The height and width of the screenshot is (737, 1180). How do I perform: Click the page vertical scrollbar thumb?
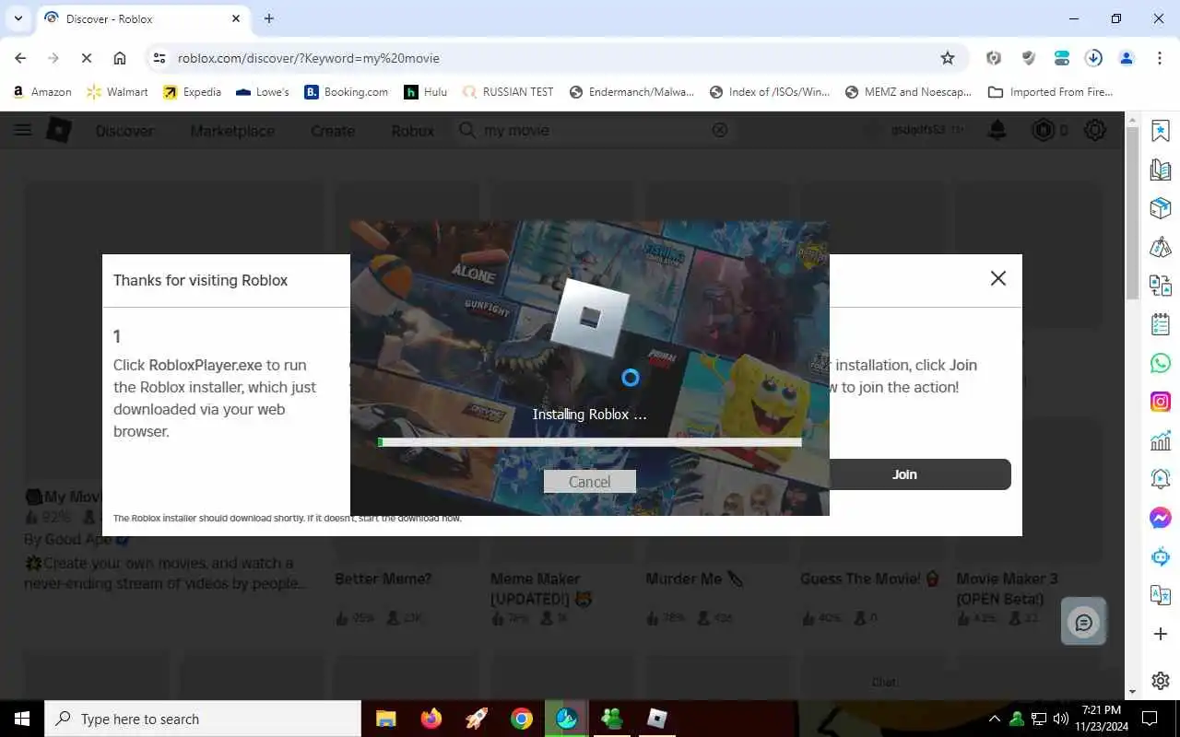(x=1132, y=212)
